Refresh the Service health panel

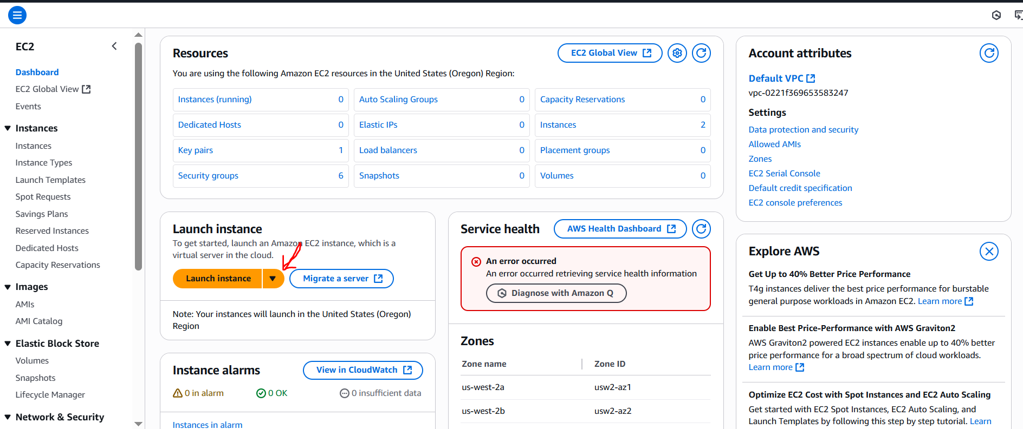(701, 229)
